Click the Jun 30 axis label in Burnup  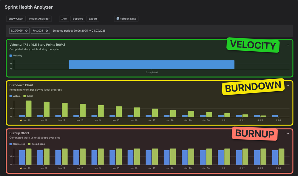(206, 168)
